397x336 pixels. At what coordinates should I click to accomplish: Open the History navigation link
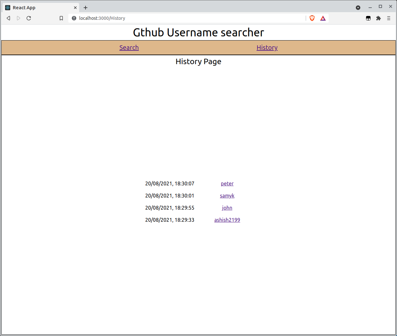pyautogui.click(x=267, y=48)
